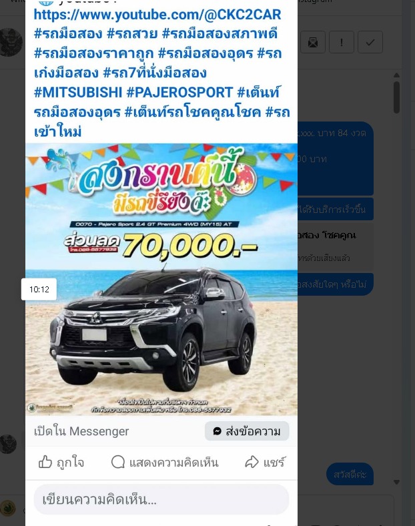The width and height of the screenshot is (415, 526).
Task: Click the chat scrollbar thumb
Action: click(x=396, y=97)
